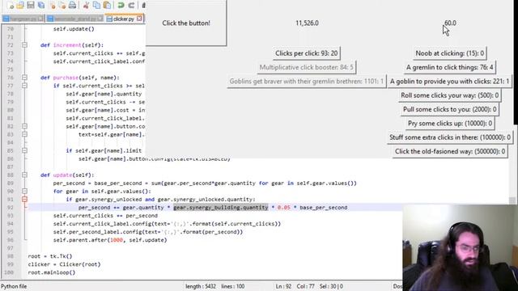Screen dimensions: 518x291
Task: Collapse the limit check fold on line 85
Action: (x=25, y=150)
